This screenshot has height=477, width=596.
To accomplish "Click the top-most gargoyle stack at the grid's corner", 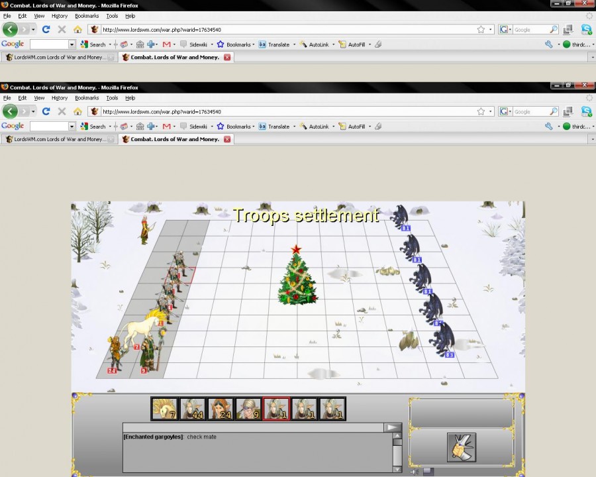I will click(399, 216).
